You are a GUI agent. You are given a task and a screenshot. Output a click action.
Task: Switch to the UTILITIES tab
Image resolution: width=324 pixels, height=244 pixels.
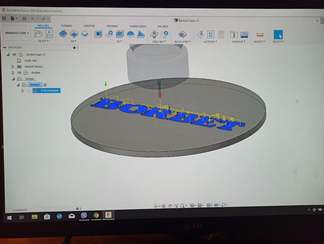tap(163, 26)
